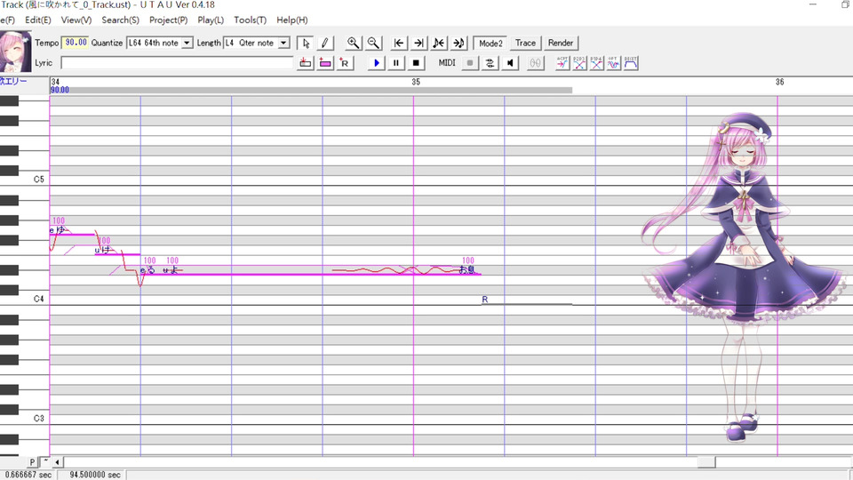The width and height of the screenshot is (853, 480).
Task: Select the rest note labeled R
Action: [x=527, y=300]
